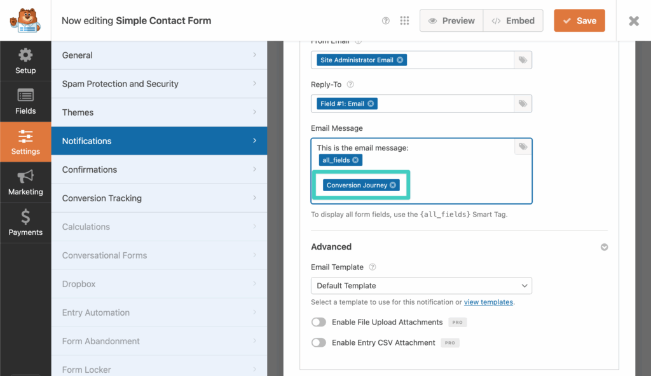Open the General settings section

[159, 55]
